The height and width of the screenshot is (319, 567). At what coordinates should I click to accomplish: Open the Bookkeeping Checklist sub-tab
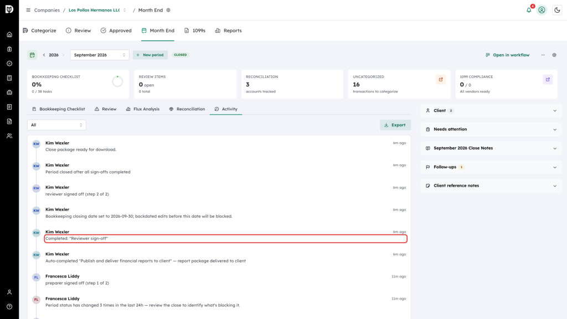click(x=59, y=109)
